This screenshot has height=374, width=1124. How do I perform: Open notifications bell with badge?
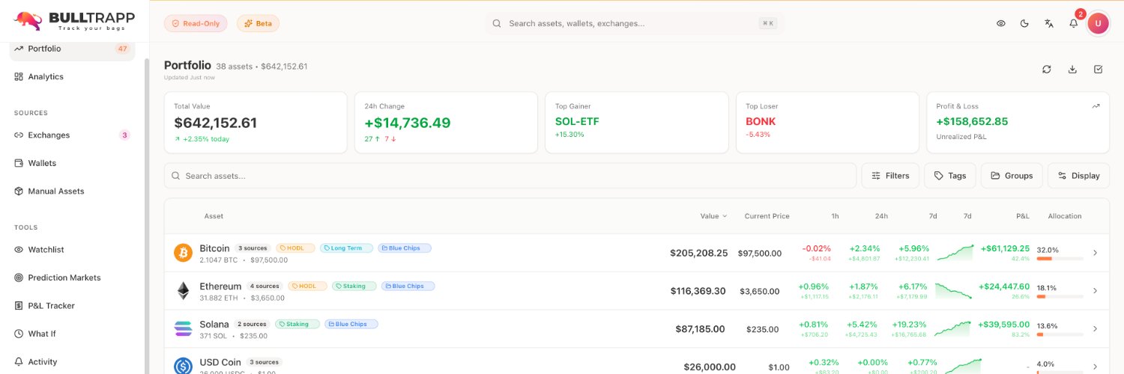point(1074,23)
